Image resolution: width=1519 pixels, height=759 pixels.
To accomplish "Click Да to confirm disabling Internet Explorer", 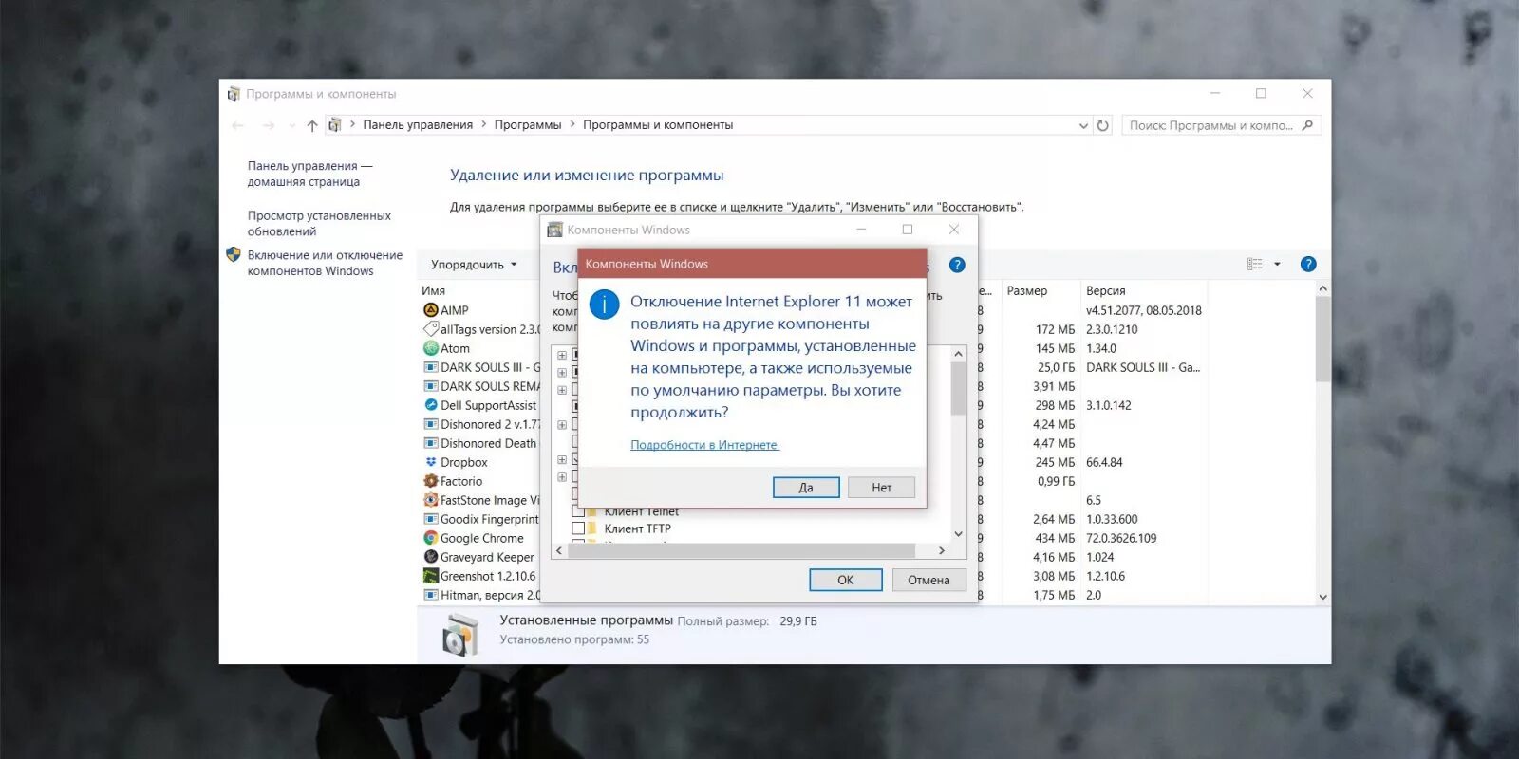I will click(x=806, y=488).
